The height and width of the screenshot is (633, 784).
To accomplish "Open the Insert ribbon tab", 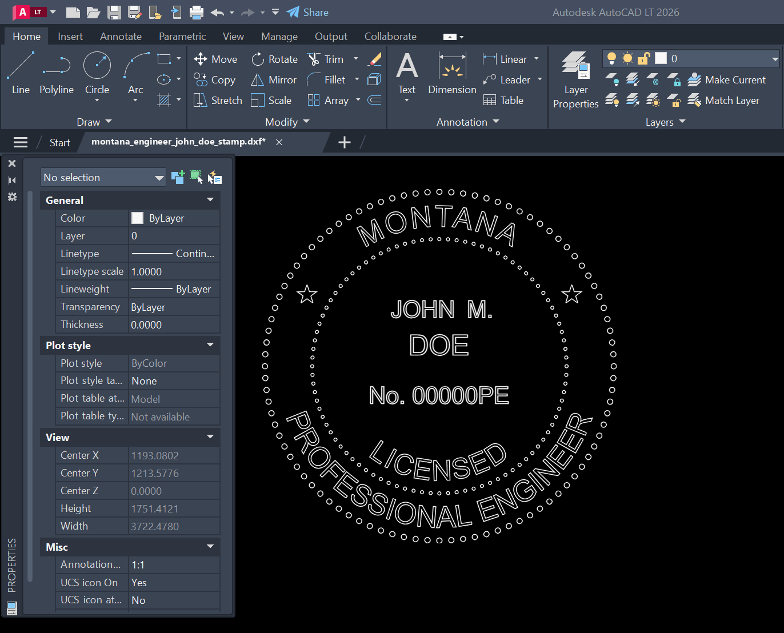I will click(70, 36).
